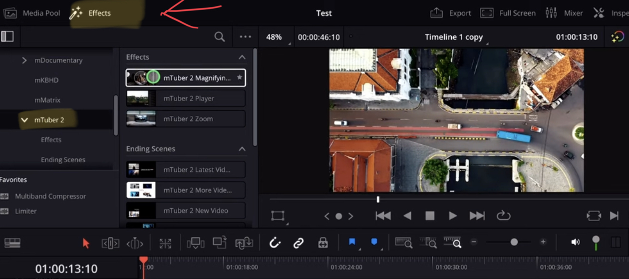629x279 pixels.
Task: Click the Replace clip icon
Action: 244,243
